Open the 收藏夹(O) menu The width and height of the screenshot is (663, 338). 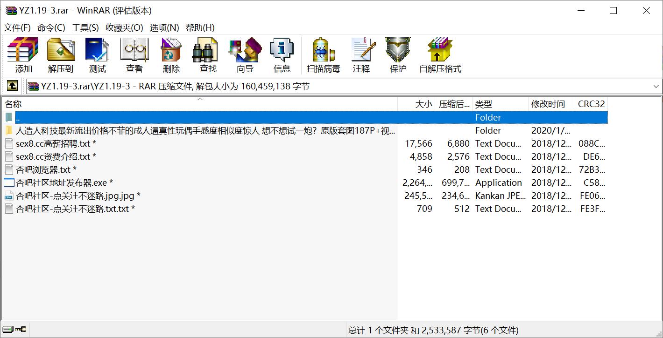(124, 27)
